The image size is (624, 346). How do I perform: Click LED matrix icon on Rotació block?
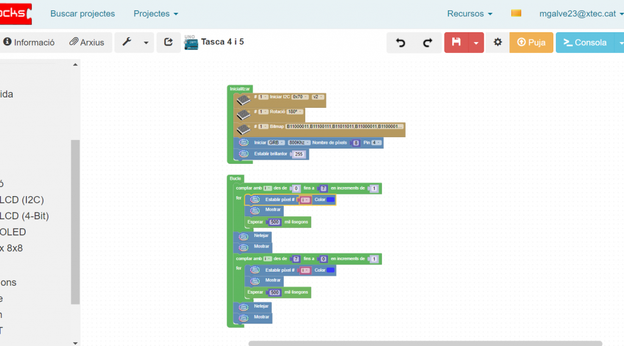pos(244,113)
